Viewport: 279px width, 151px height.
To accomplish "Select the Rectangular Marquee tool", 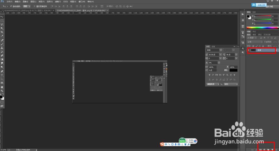I will coord(2,21).
